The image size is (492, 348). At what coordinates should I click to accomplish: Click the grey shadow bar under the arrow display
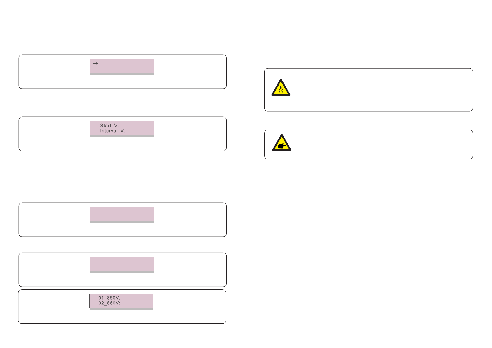click(x=122, y=74)
